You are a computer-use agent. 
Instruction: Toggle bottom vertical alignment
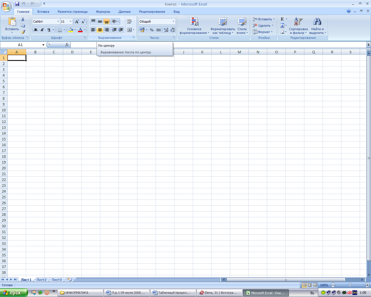[106, 21]
